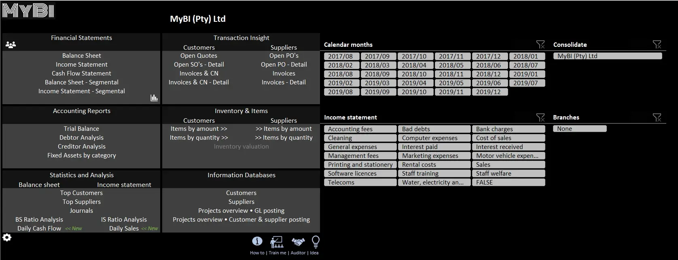Clear the Branches filter
678x260 pixels.
(x=657, y=117)
